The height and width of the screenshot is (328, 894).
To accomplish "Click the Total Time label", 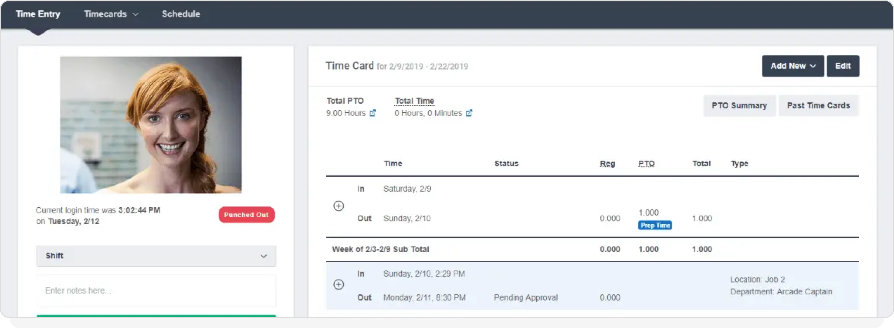I will point(414,101).
